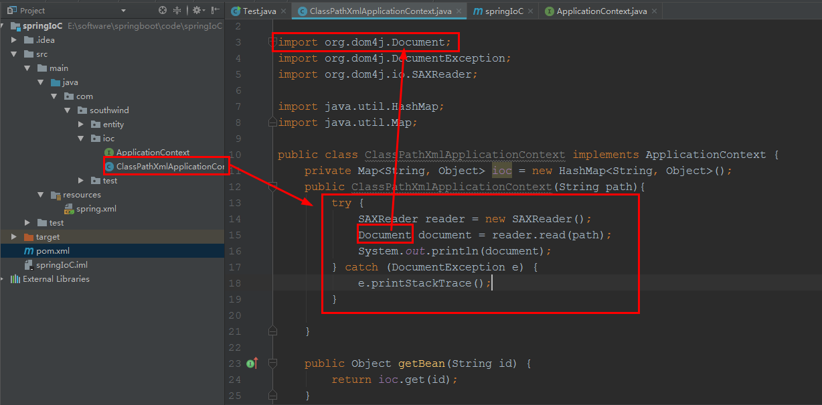Click the Maven pom.xml file icon
Screen dimensions: 822x405
point(28,251)
